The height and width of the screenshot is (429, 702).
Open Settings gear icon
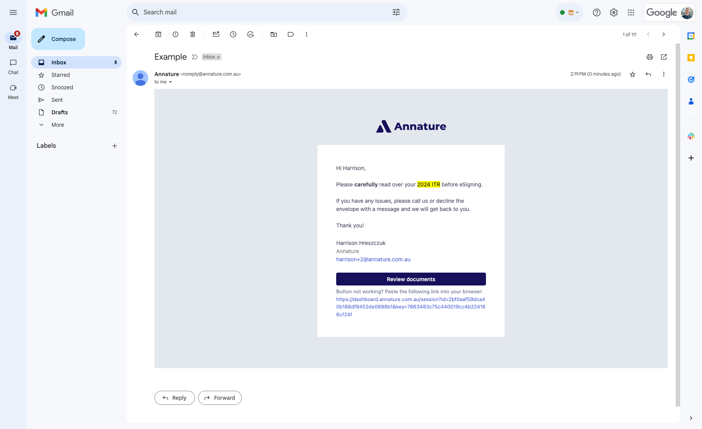tap(614, 12)
